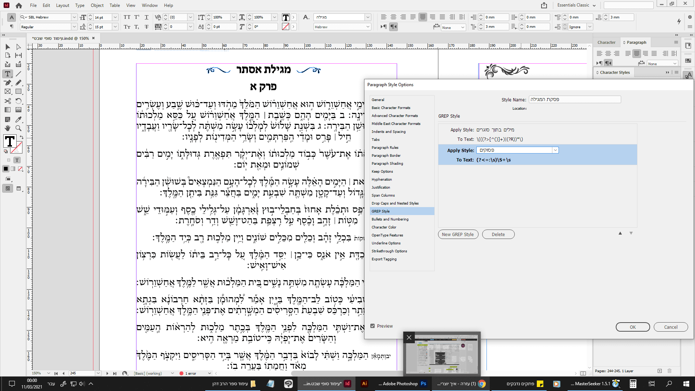
Task: Select the Hand tool
Action: (x=8, y=128)
